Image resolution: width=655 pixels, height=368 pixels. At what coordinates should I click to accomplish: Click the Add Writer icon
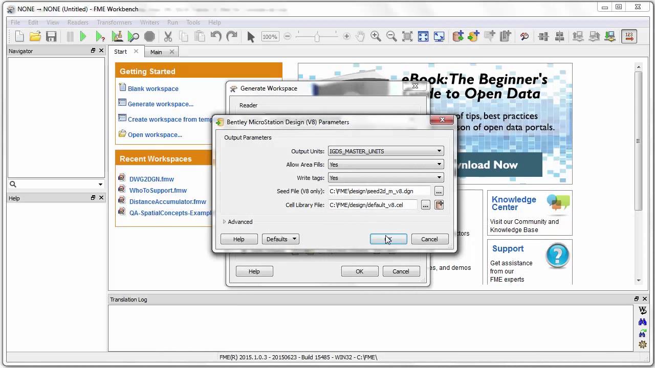474,36
